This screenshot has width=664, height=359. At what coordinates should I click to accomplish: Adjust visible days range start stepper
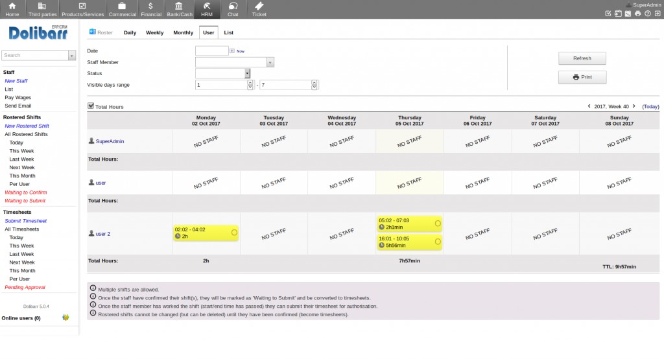[x=250, y=85]
